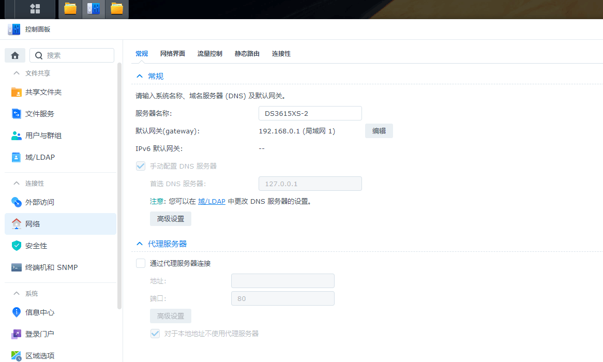Collapse the 常规 (General) section
Viewport: 603px width, 362px height.
pos(139,76)
